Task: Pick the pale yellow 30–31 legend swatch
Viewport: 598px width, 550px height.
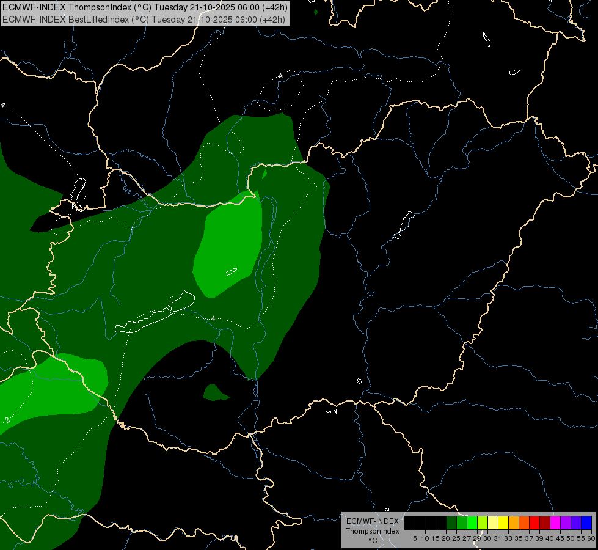Action: click(493, 522)
